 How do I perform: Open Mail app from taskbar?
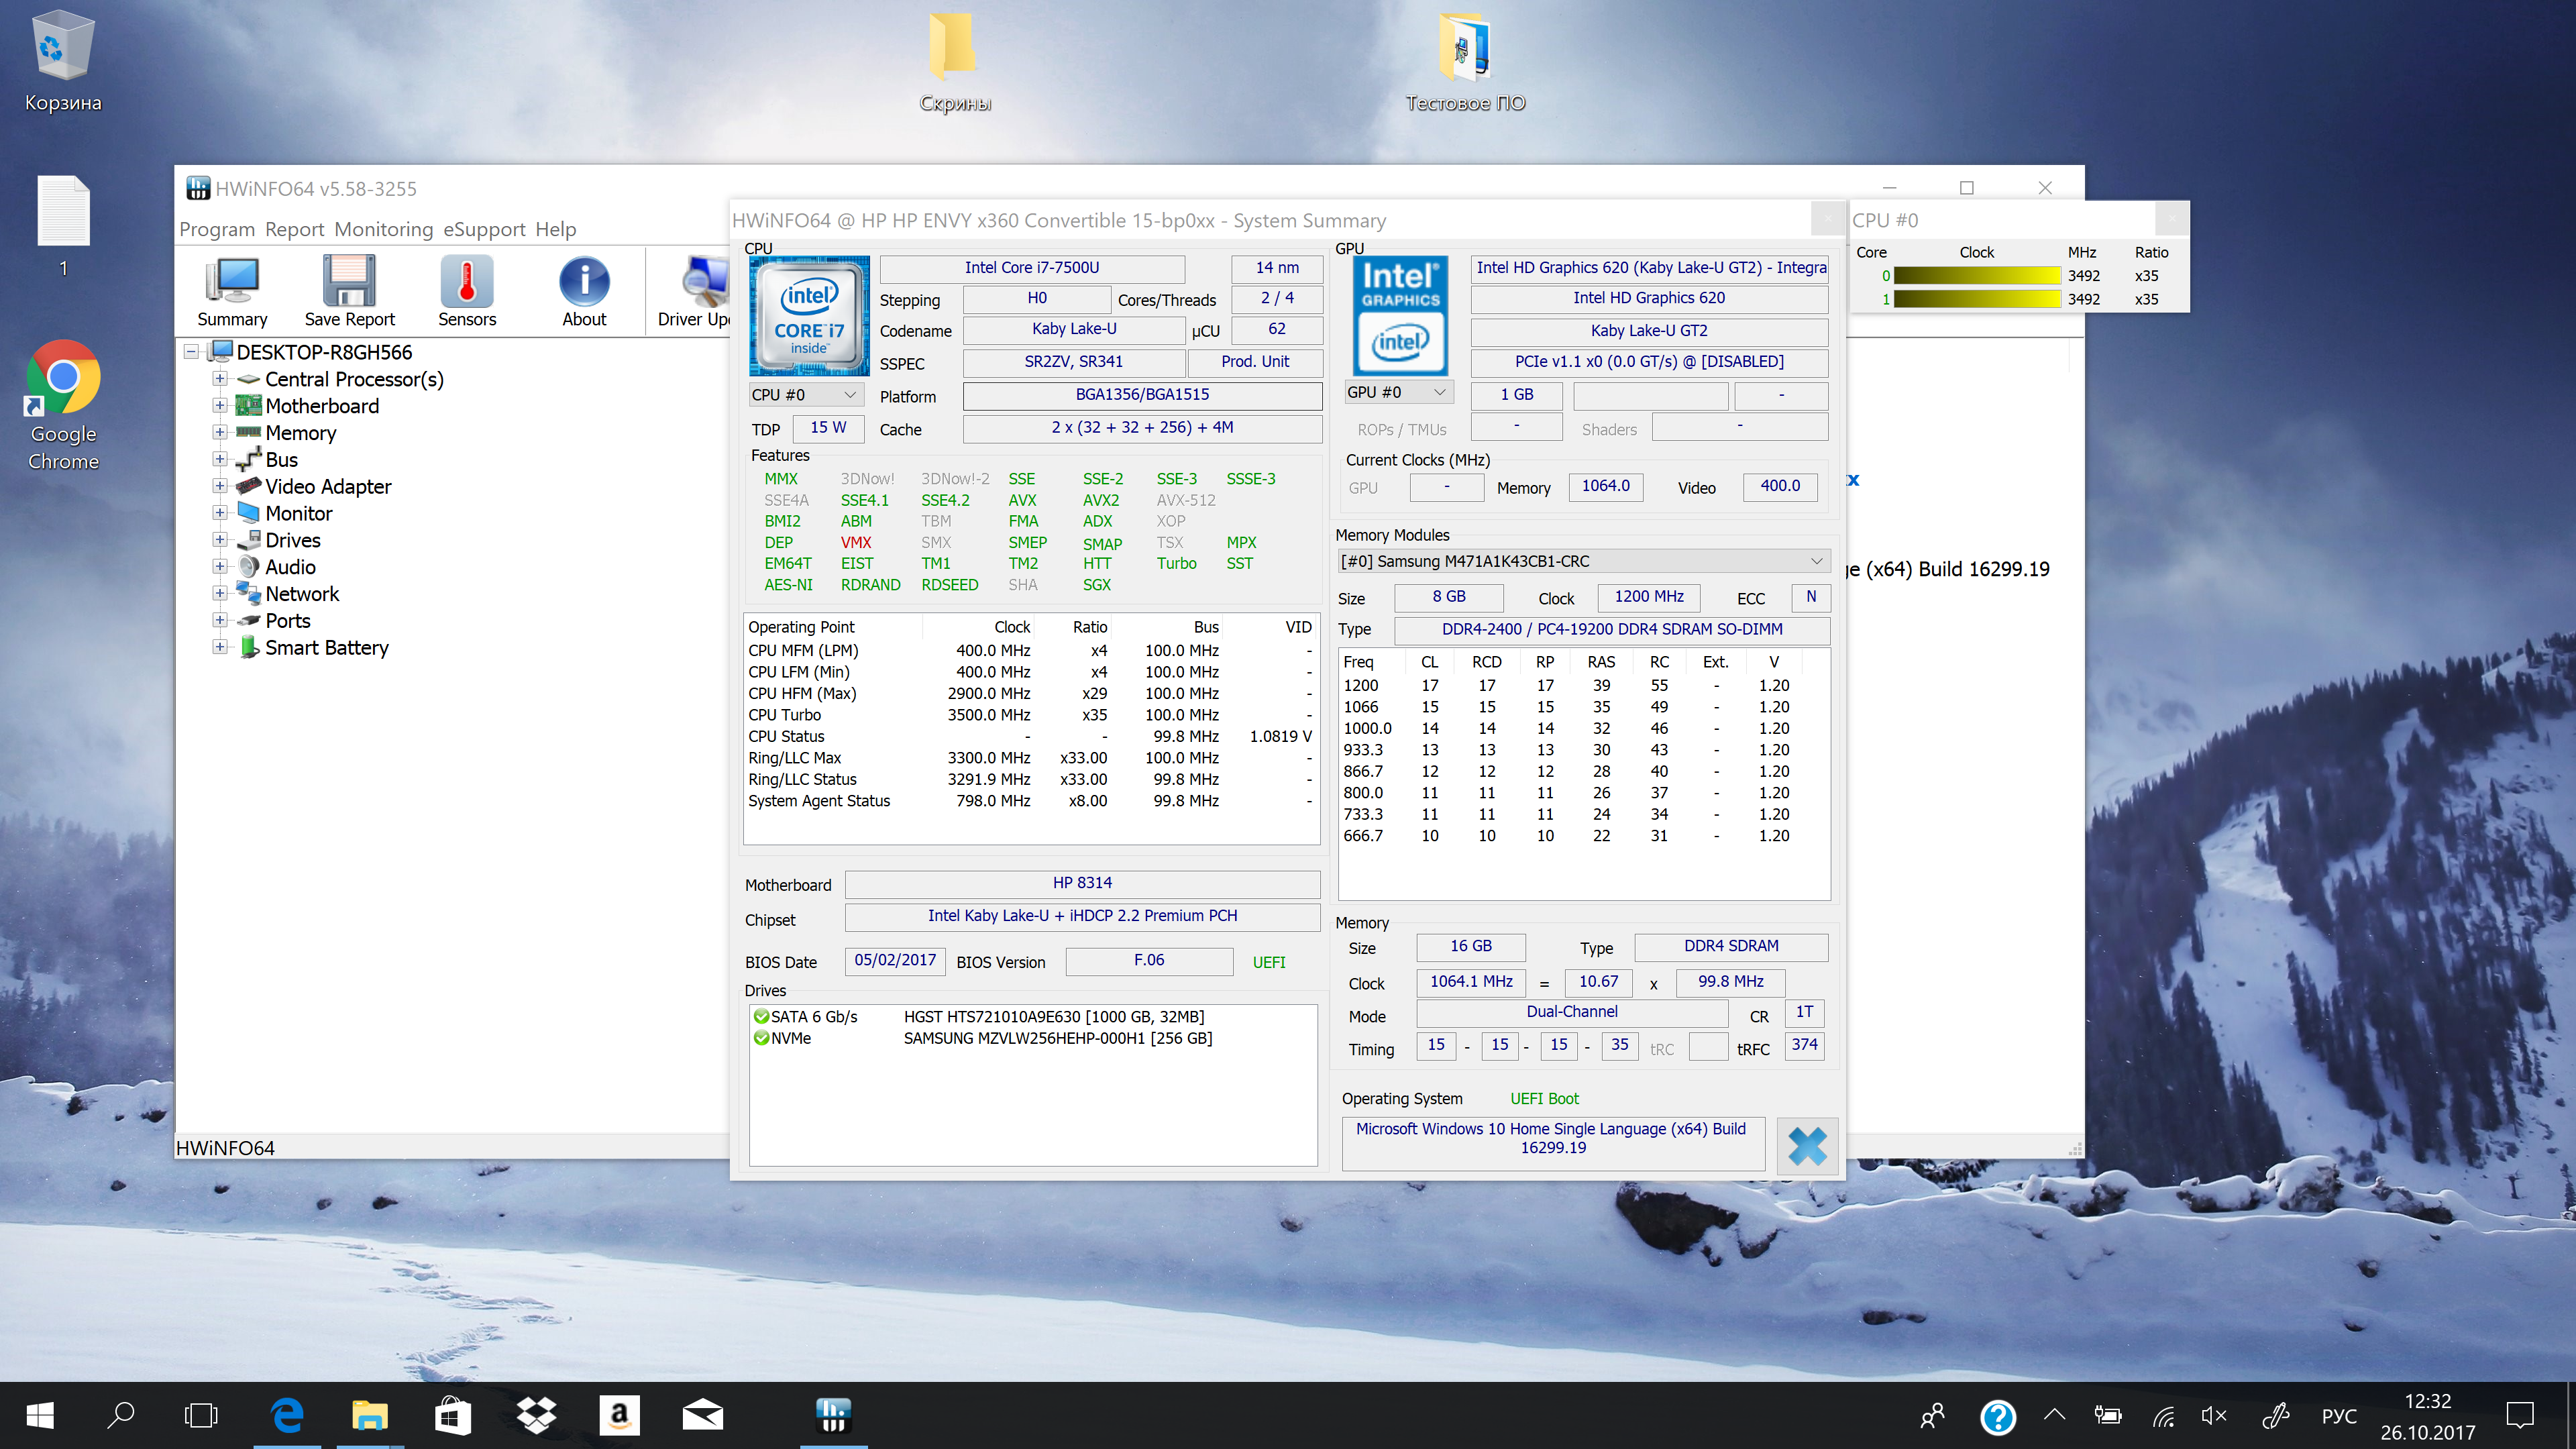[703, 1415]
